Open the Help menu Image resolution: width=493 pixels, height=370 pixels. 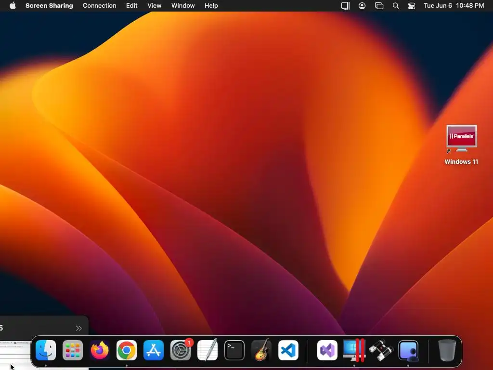(x=211, y=6)
